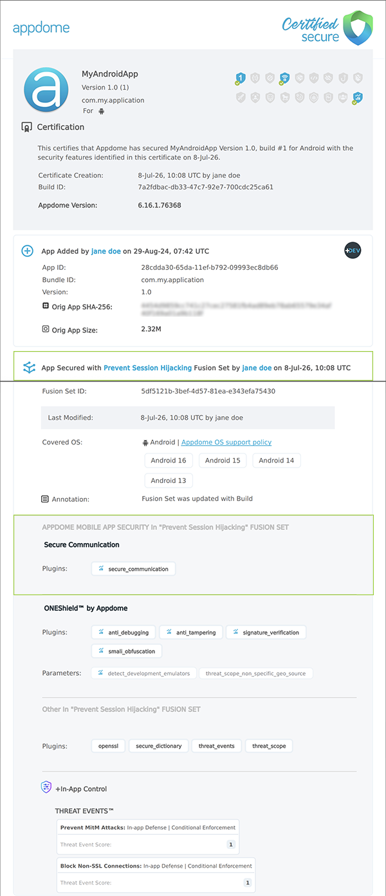The image size is (386, 896).
Task: Click the ONEShield by Appdome heading
Action: tap(86, 608)
